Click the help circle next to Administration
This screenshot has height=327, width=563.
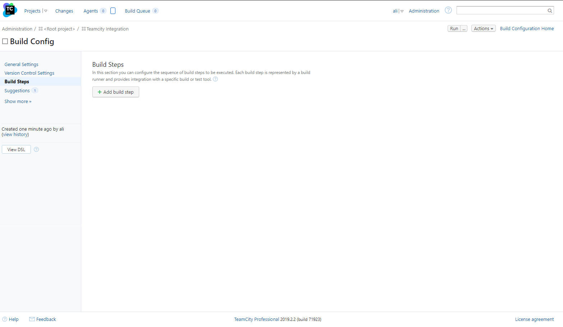coord(448,10)
